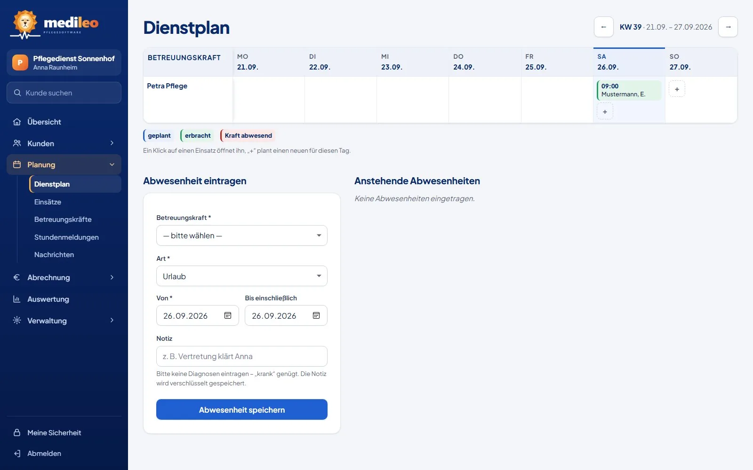Screen dimensions: 753x470
Task: Expand the Abrechnung submenu chevron
Action: [x=112, y=277]
